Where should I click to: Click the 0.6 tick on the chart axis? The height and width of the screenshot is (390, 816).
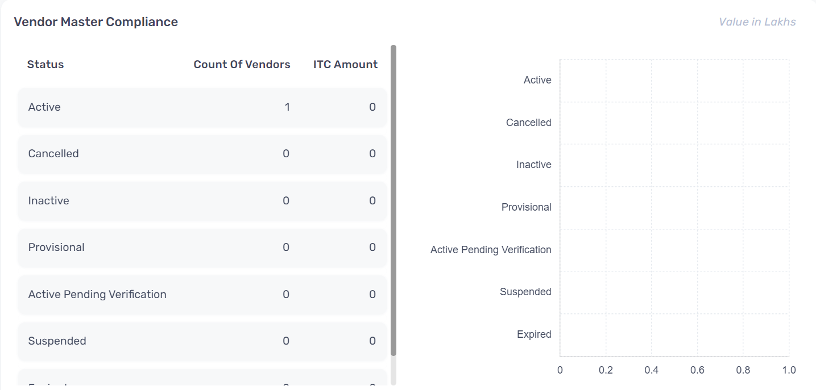coord(697,370)
